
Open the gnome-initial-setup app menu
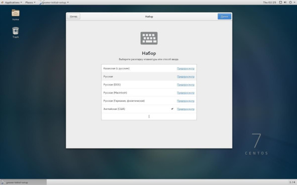[54, 3]
